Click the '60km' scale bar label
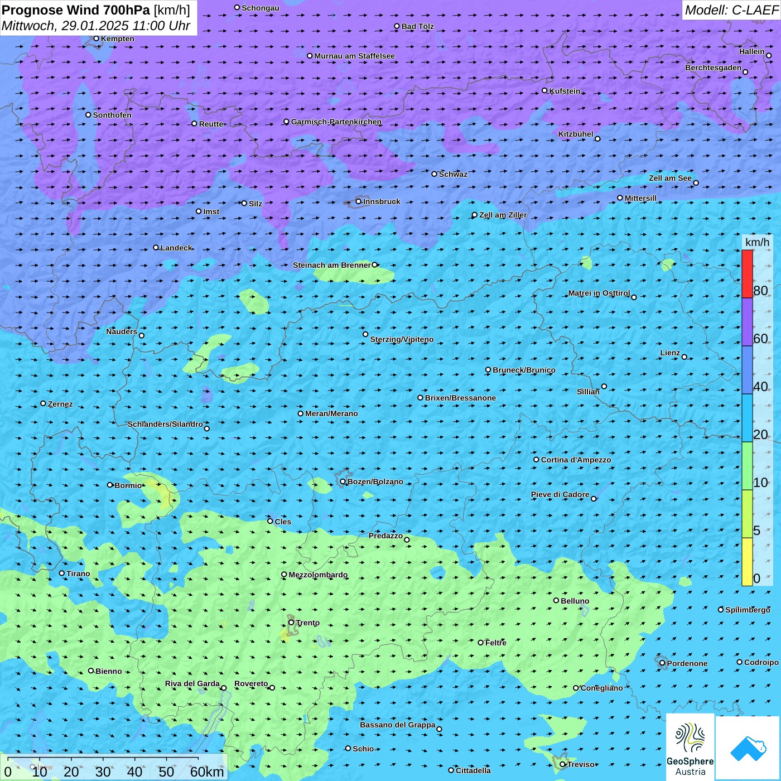 click(x=207, y=772)
